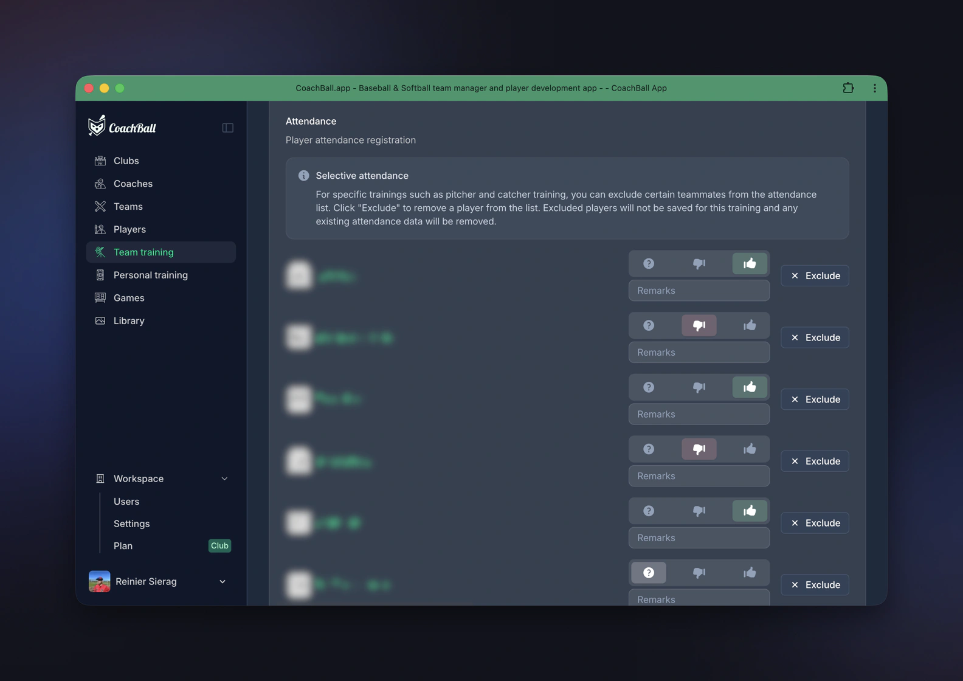The width and height of the screenshot is (963, 681).
Task: Go to Games section
Action: click(x=161, y=298)
